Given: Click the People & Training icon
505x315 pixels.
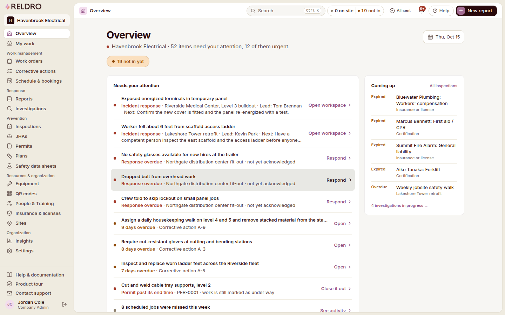Looking at the screenshot, I should tap(9, 203).
